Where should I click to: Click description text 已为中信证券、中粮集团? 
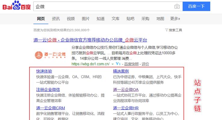134,77
